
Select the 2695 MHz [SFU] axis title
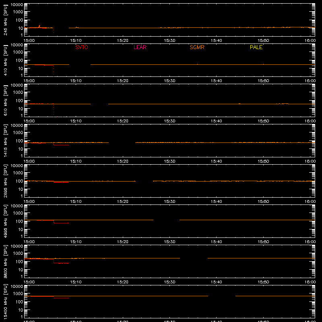coord(5,181)
